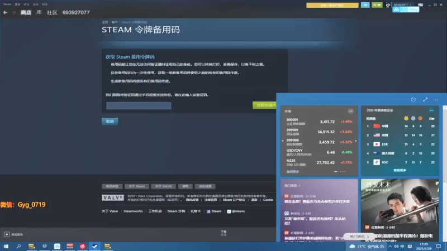Click the floating 热门资讯 pill button

pyautogui.click(x=359, y=236)
